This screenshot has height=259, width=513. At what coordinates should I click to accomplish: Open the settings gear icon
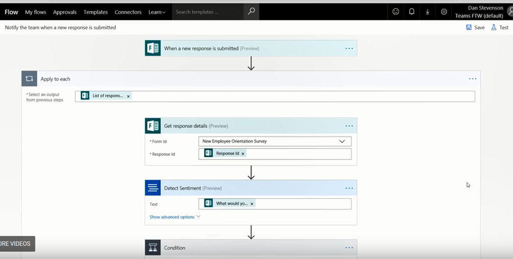pyautogui.click(x=444, y=12)
